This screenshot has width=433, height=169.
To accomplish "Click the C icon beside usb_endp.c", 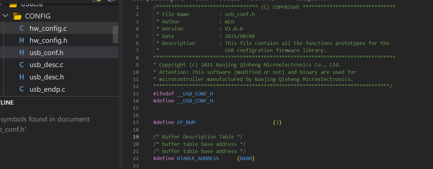I will (22, 89).
